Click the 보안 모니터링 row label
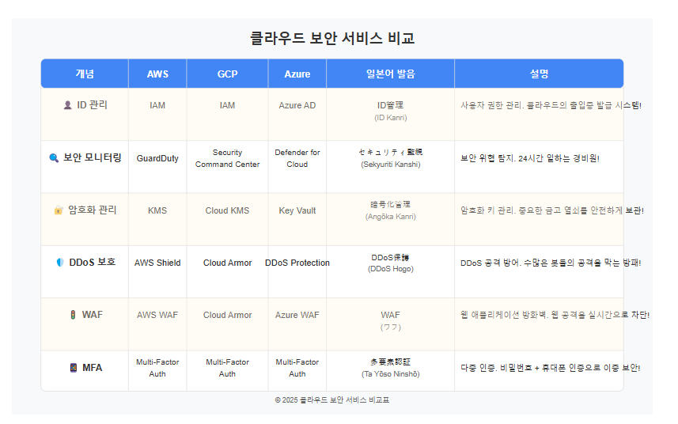This screenshot has height=424, width=678. tap(93, 157)
